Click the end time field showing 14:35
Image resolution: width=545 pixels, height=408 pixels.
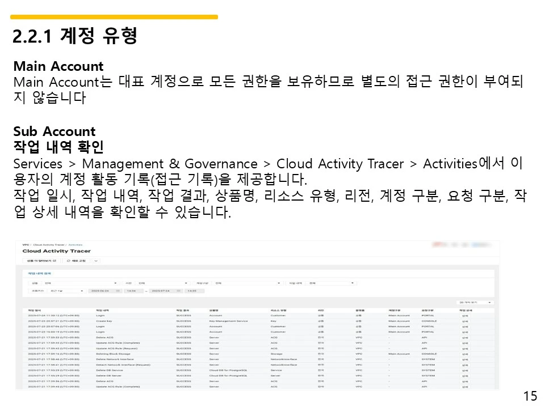191,291
